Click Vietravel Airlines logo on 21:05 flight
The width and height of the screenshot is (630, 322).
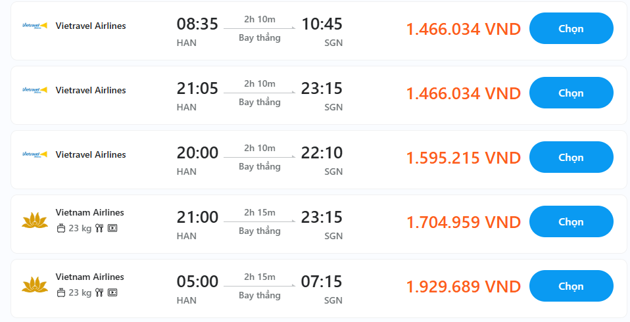[35, 90]
